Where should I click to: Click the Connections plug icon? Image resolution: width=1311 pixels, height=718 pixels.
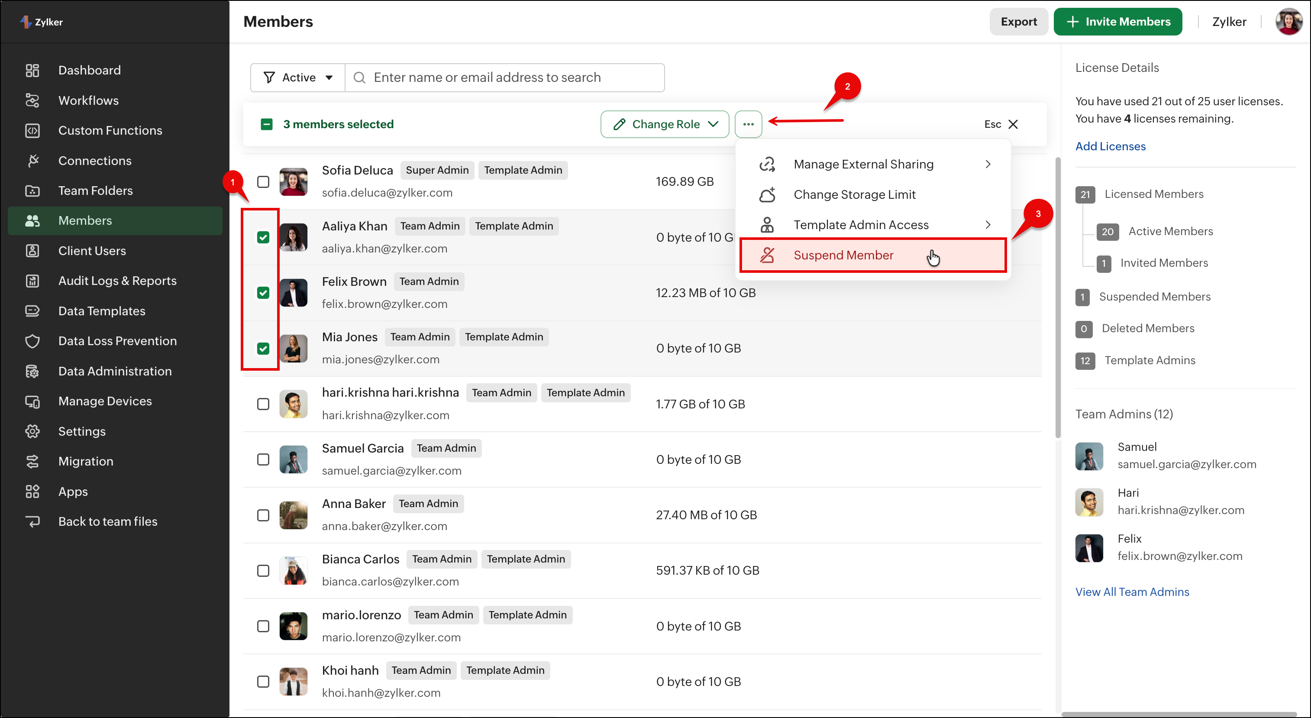tap(32, 161)
